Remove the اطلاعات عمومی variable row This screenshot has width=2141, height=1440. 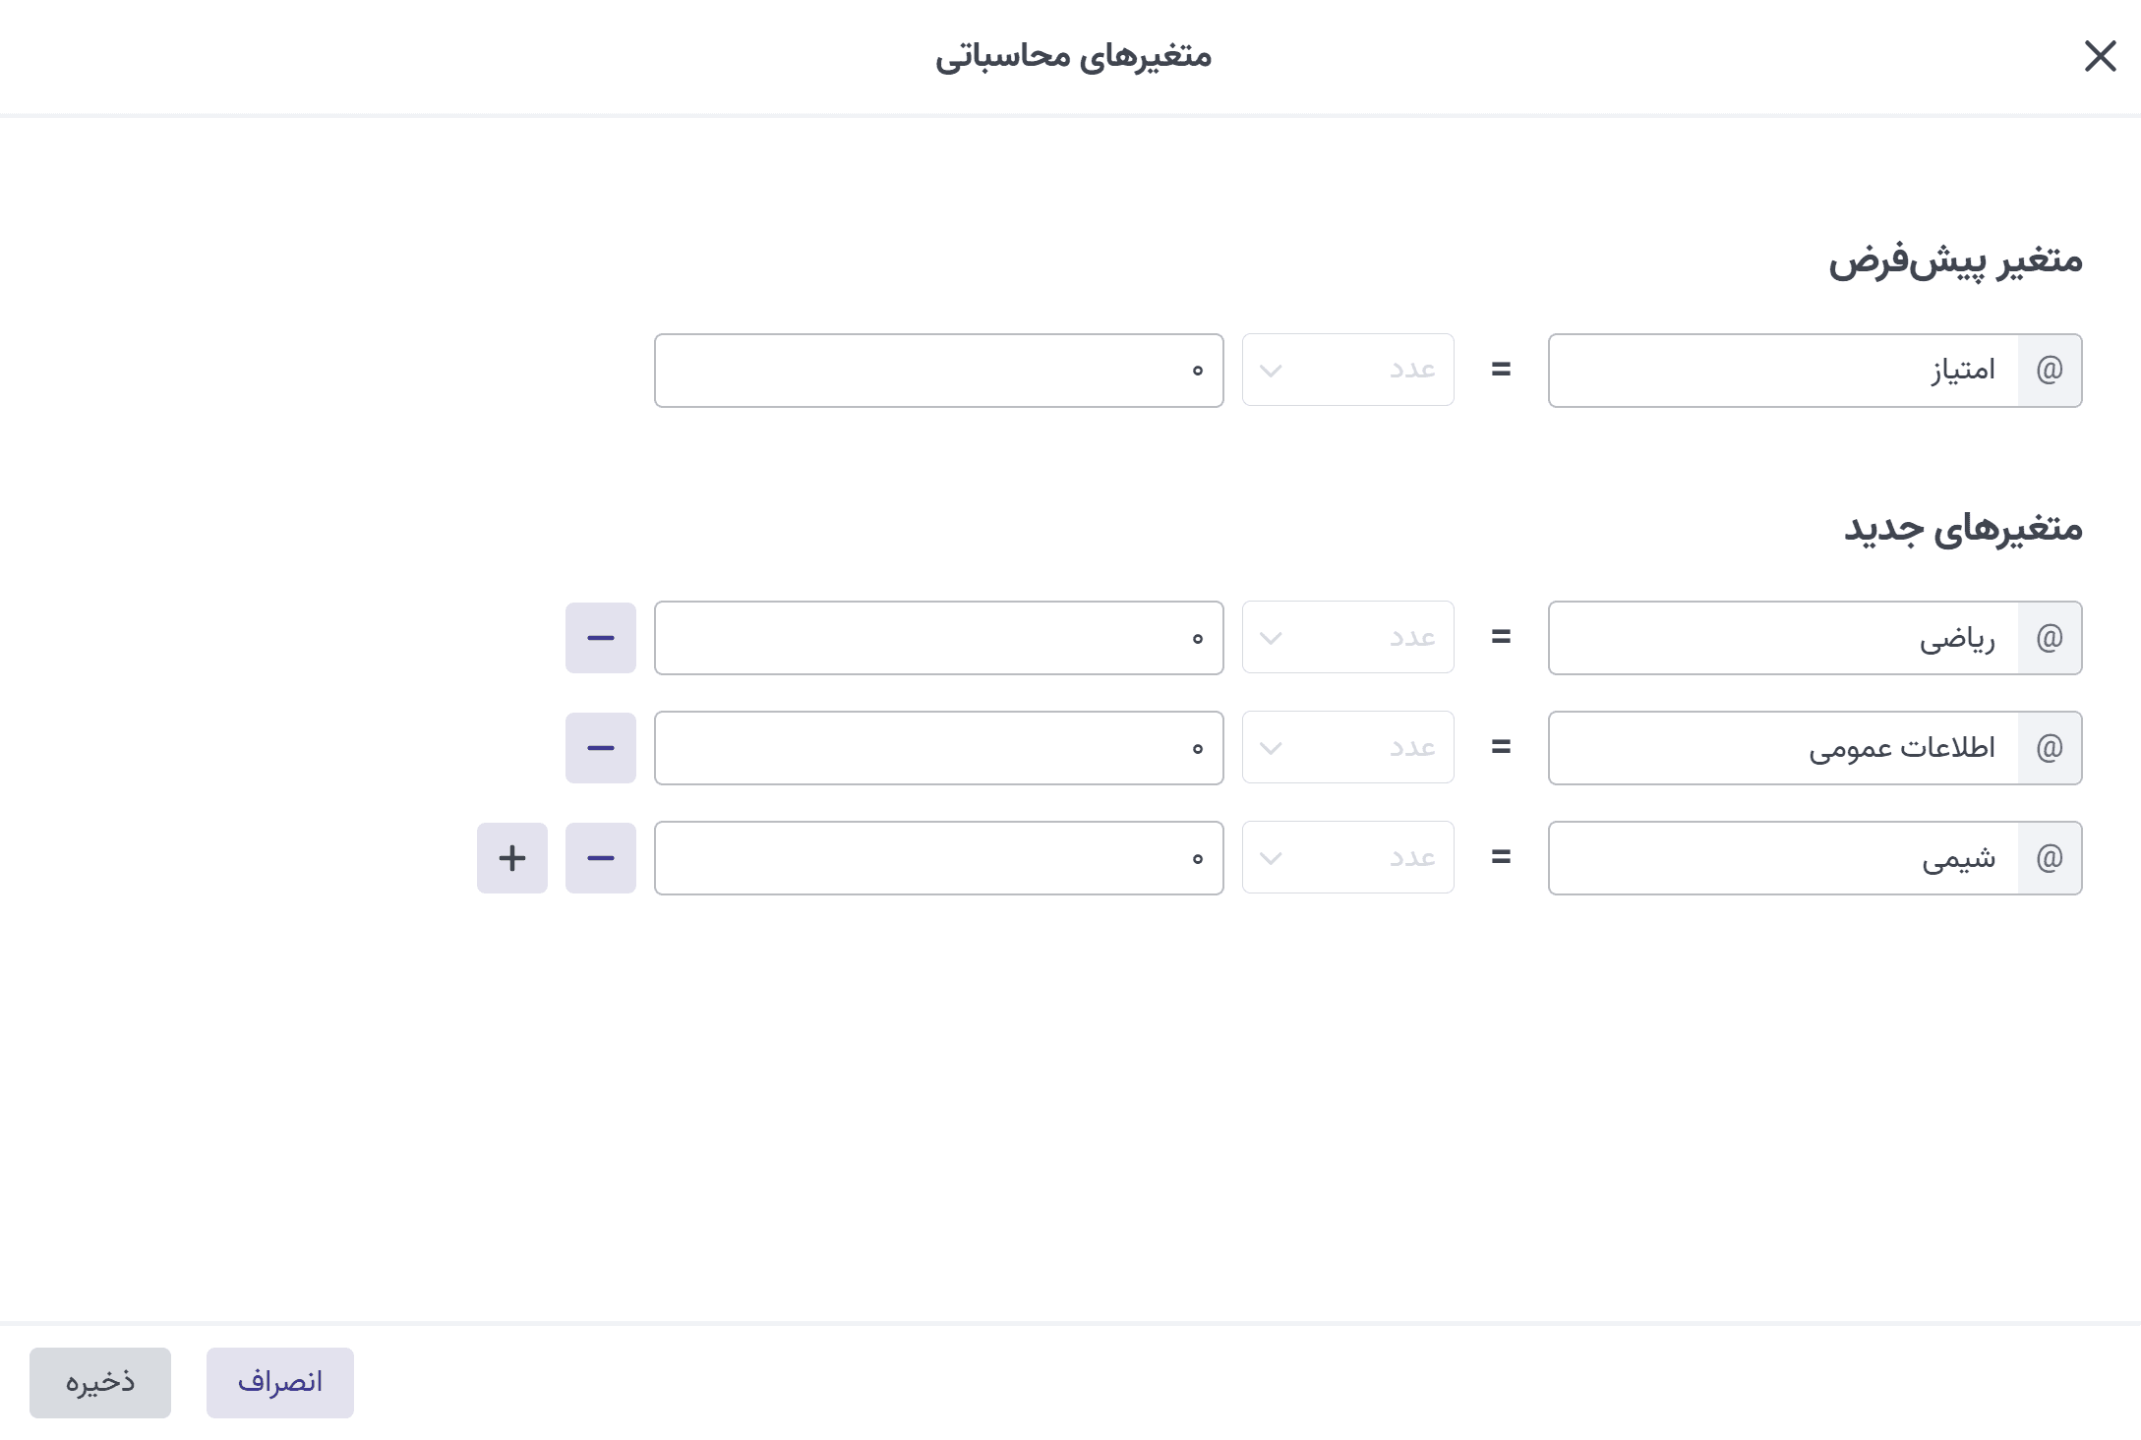click(x=600, y=748)
